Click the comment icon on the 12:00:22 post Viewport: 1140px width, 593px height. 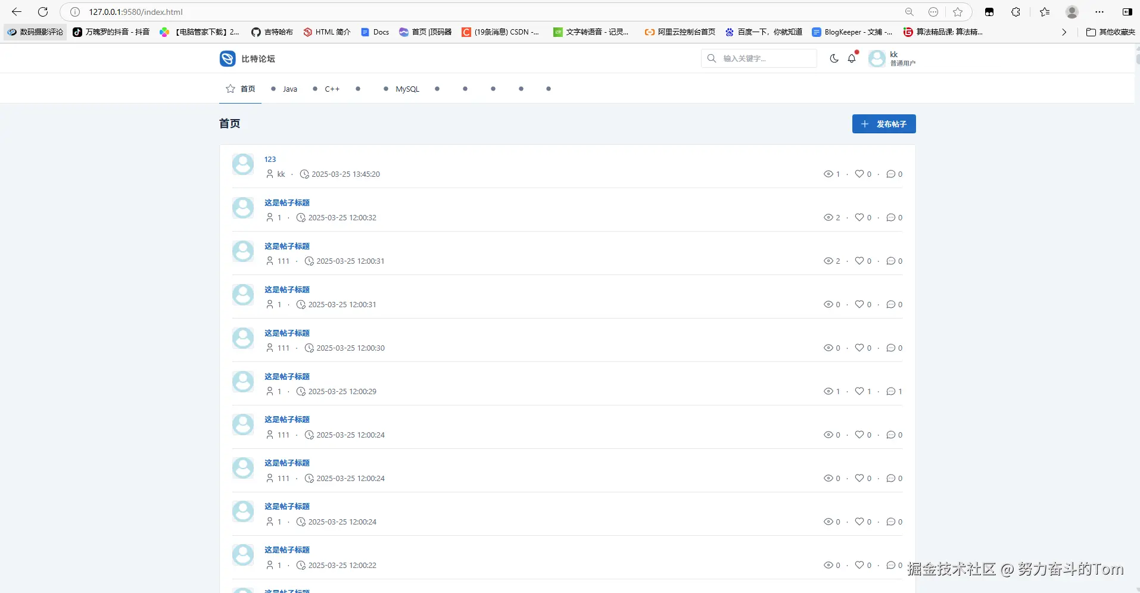tap(891, 565)
